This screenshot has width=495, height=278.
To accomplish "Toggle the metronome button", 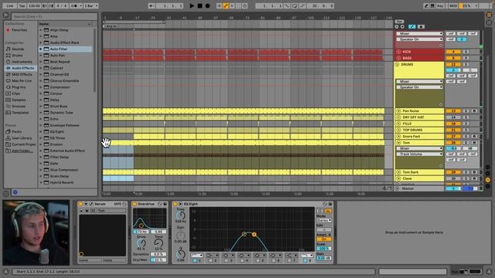I will (75, 5).
